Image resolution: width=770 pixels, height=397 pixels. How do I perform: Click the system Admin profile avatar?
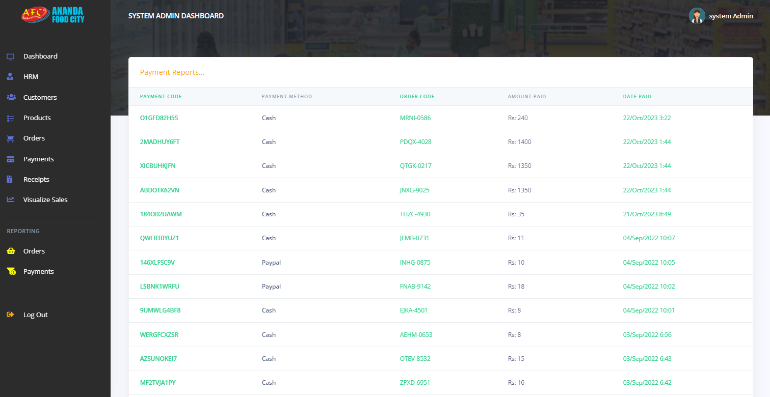point(697,16)
